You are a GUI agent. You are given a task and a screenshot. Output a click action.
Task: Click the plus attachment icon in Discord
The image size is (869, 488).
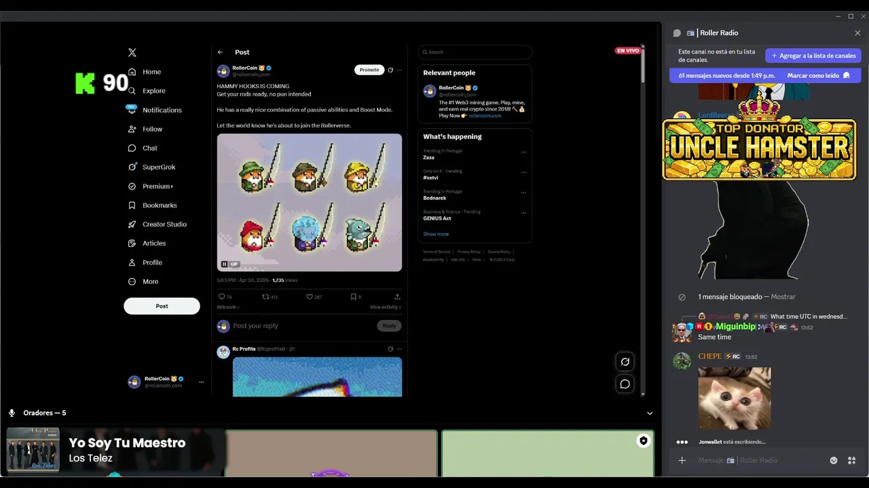(682, 461)
